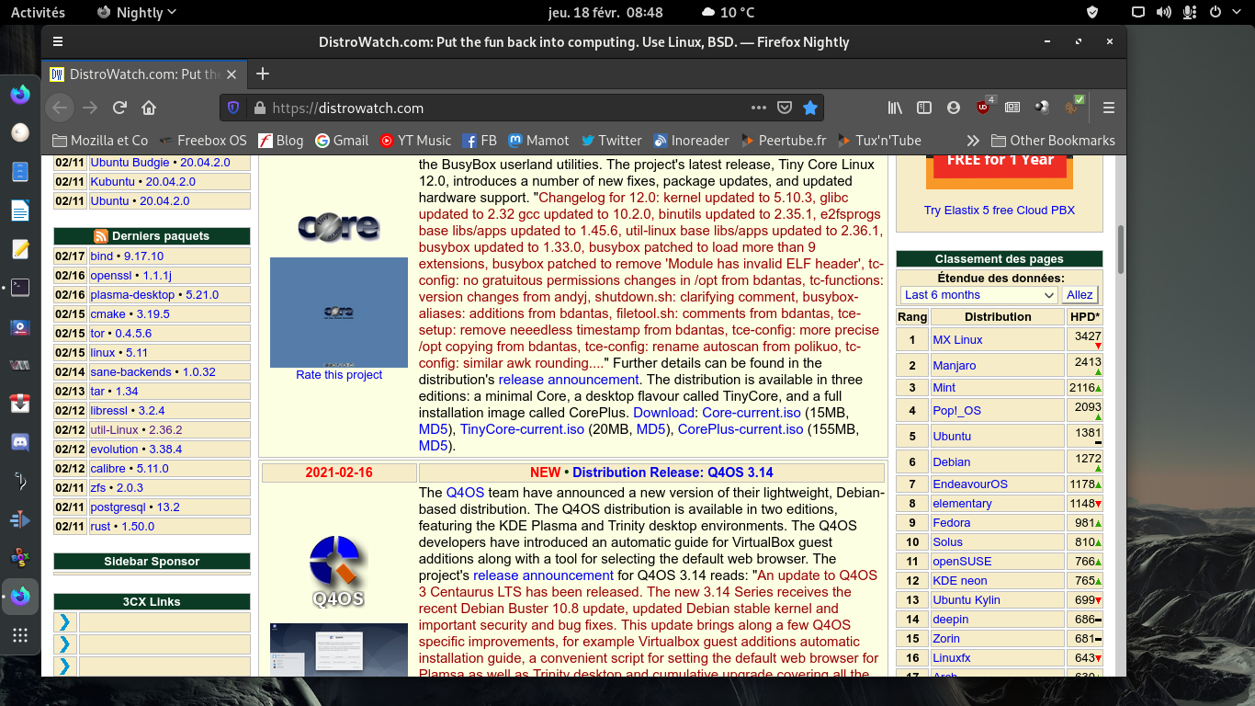Show more bookmarks via chevron
The height and width of the screenshot is (706, 1255).
pos(973,141)
